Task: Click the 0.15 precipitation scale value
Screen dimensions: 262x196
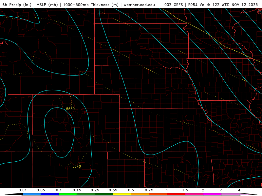Action: (x=77, y=190)
